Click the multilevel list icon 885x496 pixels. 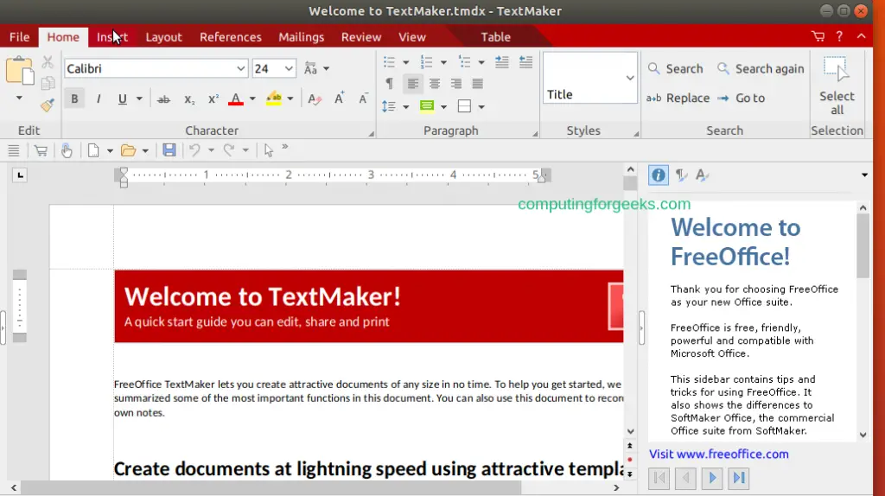coord(464,62)
